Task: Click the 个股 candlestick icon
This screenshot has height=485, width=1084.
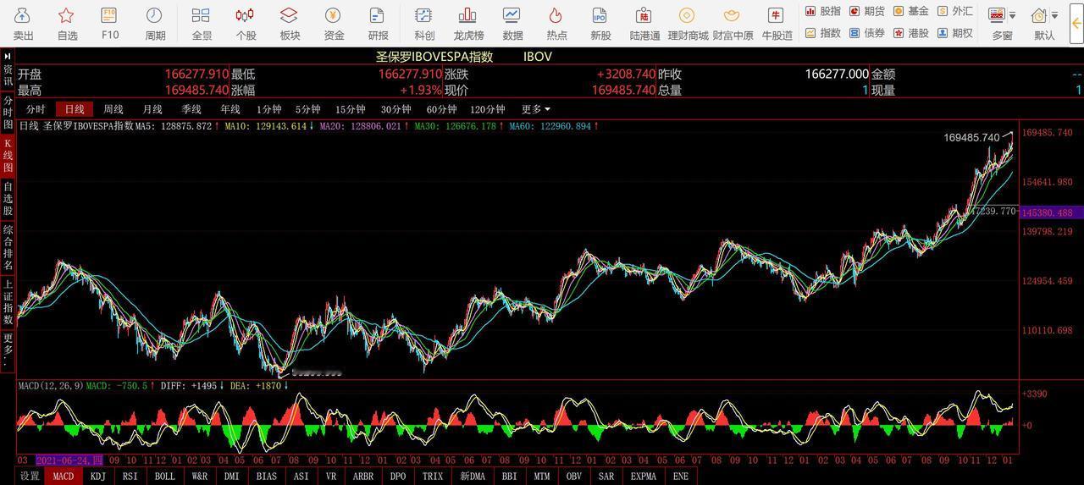Action: (245, 16)
